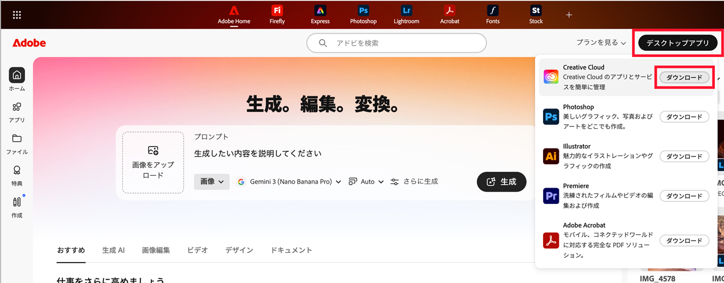
Task: Click 画像をアップロード upload box
Action: point(153,163)
